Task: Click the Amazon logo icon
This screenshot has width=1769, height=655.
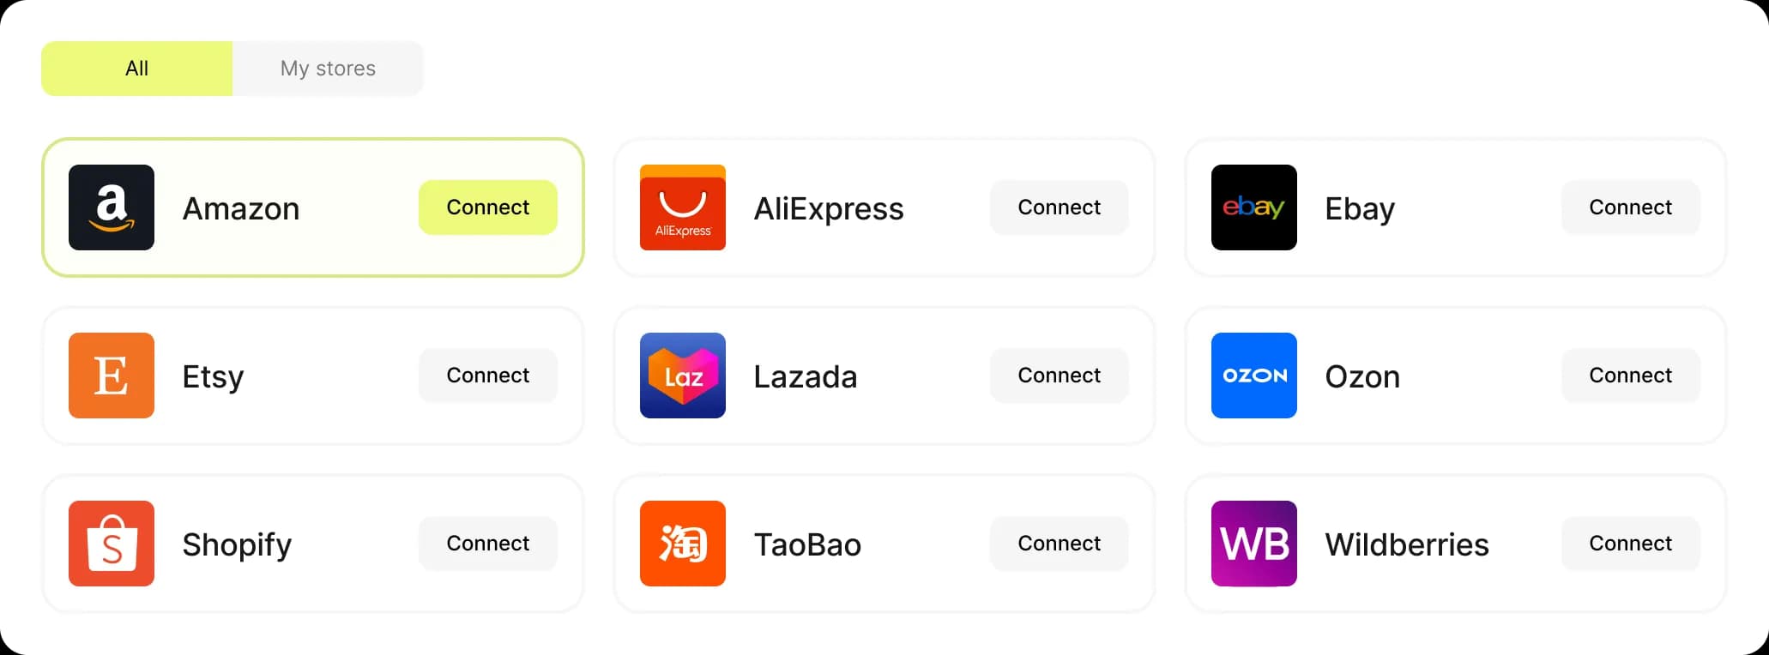Action: click(112, 207)
